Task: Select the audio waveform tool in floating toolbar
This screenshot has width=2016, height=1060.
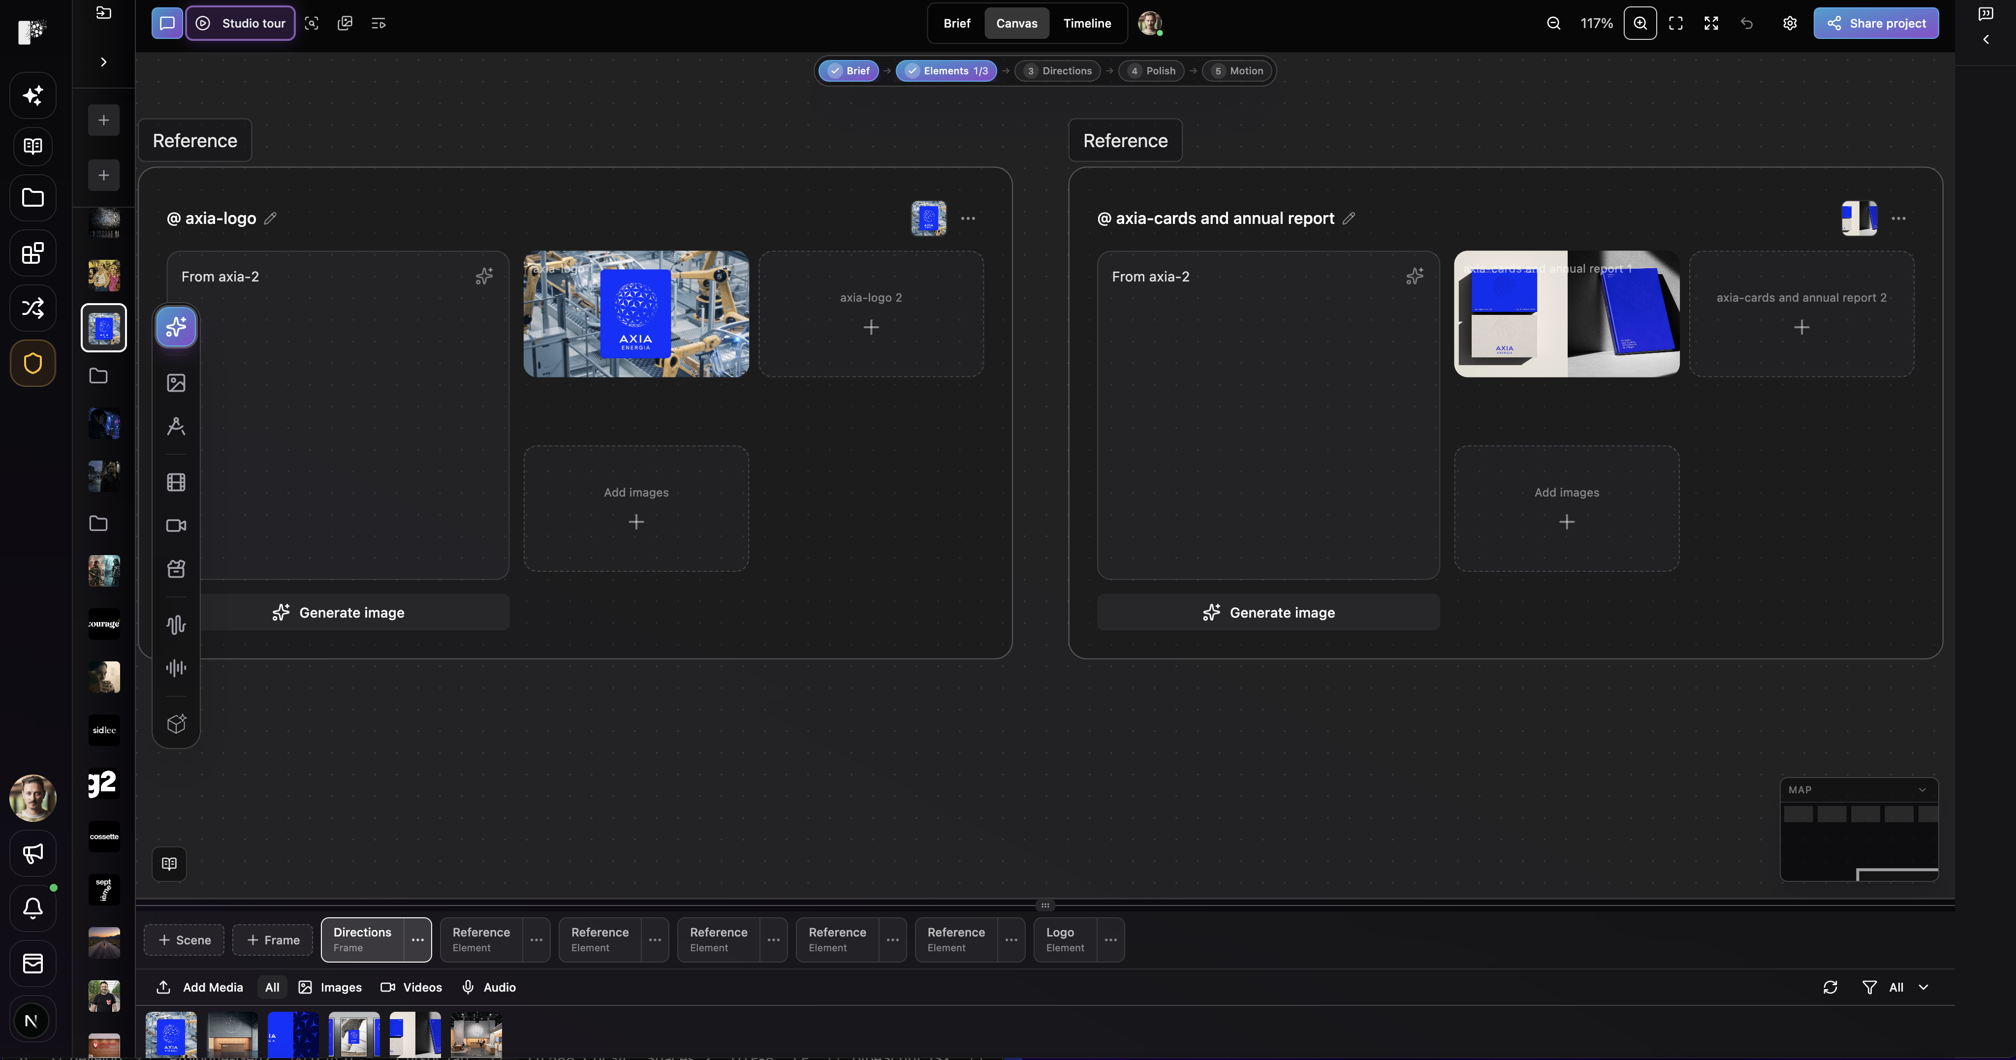Action: 176,624
